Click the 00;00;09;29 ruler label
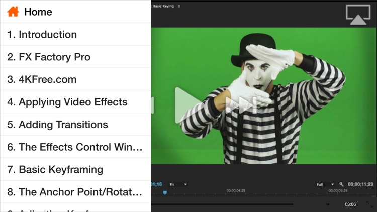This screenshot has width=377, height=212. (338, 190)
